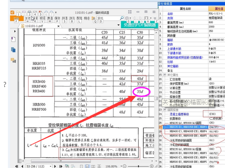The height and width of the screenshot is (168, 225).
Task: Open the quick access toolbar customize arrow
Action: click(x=56, y=13)
